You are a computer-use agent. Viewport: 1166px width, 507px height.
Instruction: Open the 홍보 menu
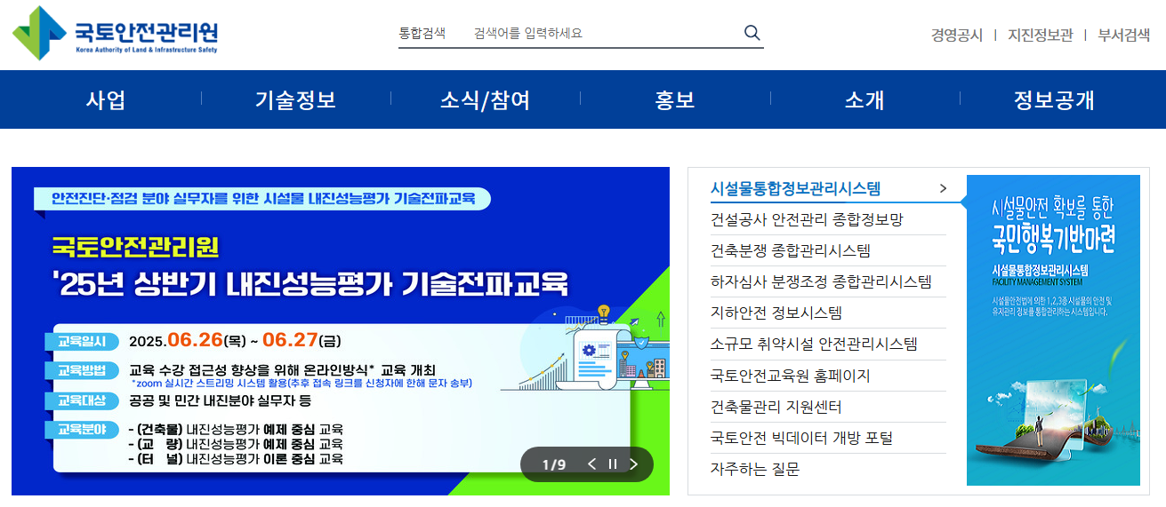[675, 99]
